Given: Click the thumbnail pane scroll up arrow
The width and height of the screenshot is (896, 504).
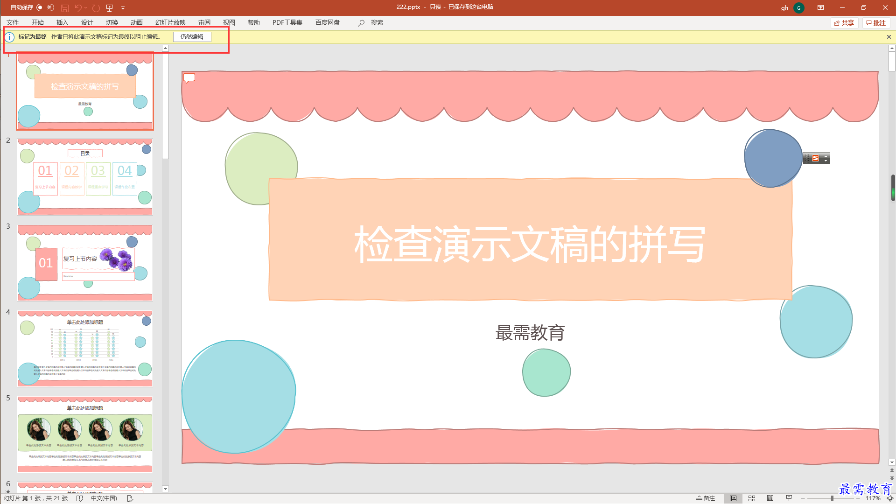Looking at the screenshot, I should point(165,49).
